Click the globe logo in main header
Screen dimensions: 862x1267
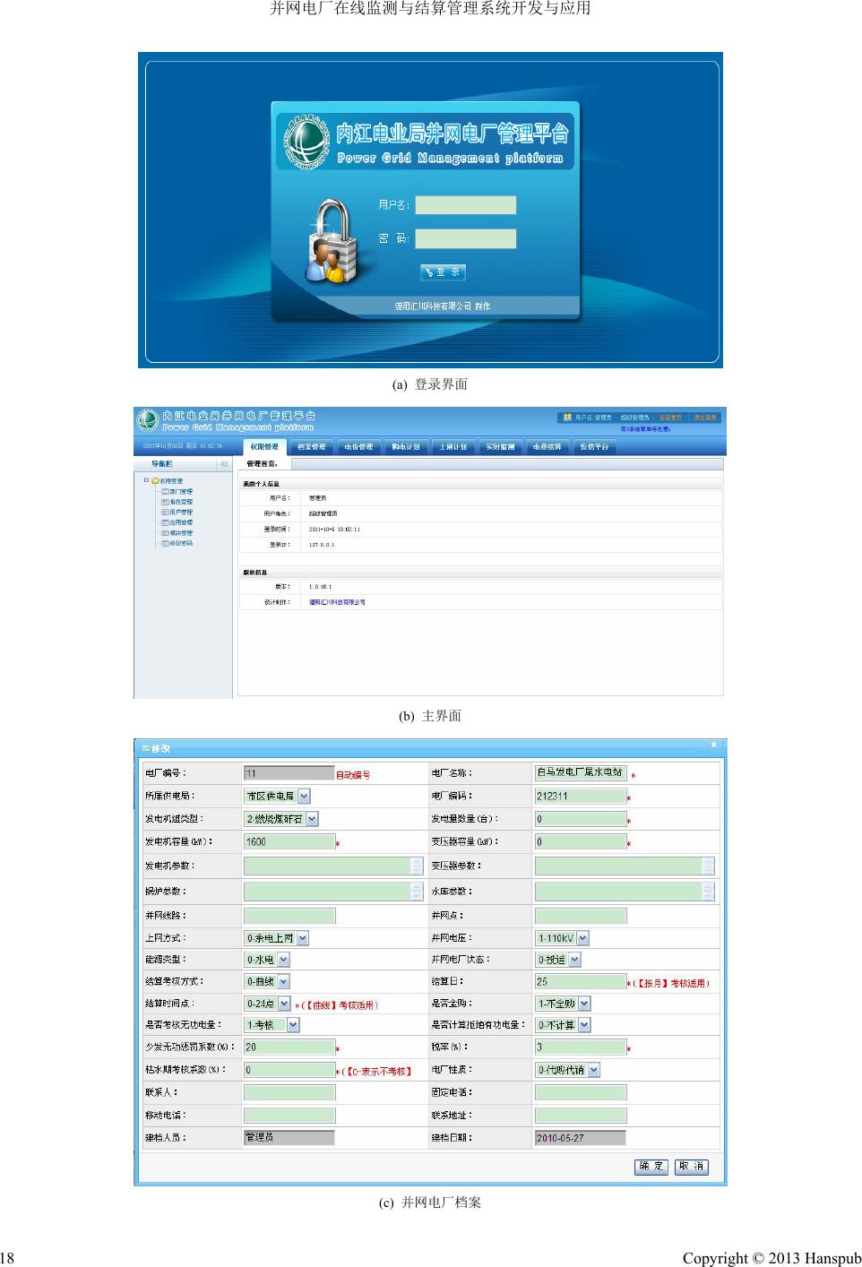point(147,419)
